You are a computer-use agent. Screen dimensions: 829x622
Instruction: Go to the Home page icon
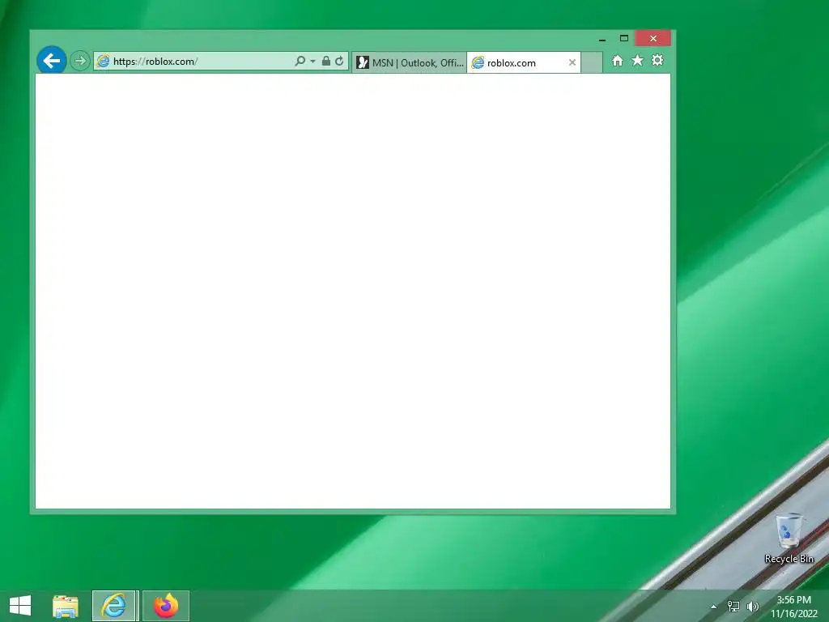(617, 61)
